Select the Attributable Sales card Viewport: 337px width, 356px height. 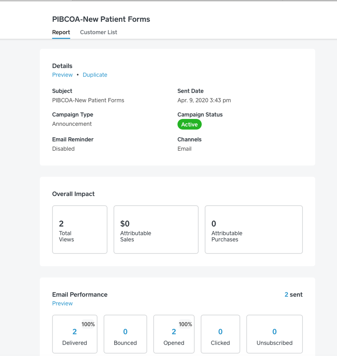pyautogui.click(x=156, y=229)
